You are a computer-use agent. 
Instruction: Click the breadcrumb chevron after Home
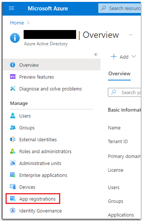28,23
